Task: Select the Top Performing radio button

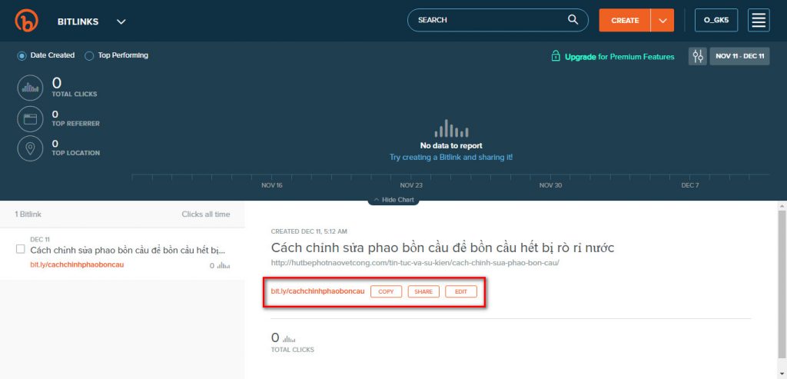Action: point(89,55)
